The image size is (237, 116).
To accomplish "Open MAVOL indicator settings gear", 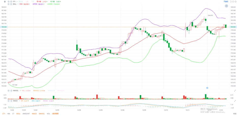I will tap(8, 91).
